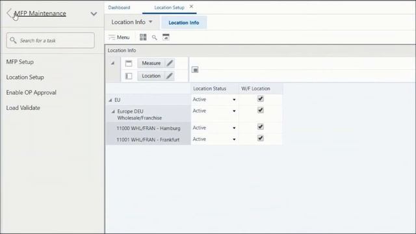
Task: Toggle W/F Location checkbox for Hamburg
Action: (261, 127)
